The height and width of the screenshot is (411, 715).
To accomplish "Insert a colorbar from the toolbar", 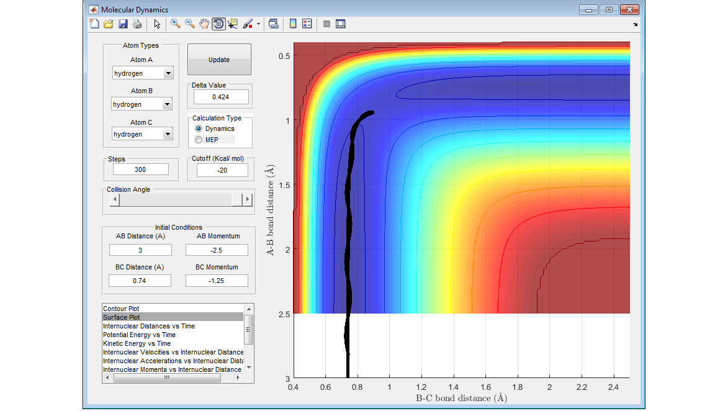I will [x=293, y=24].
